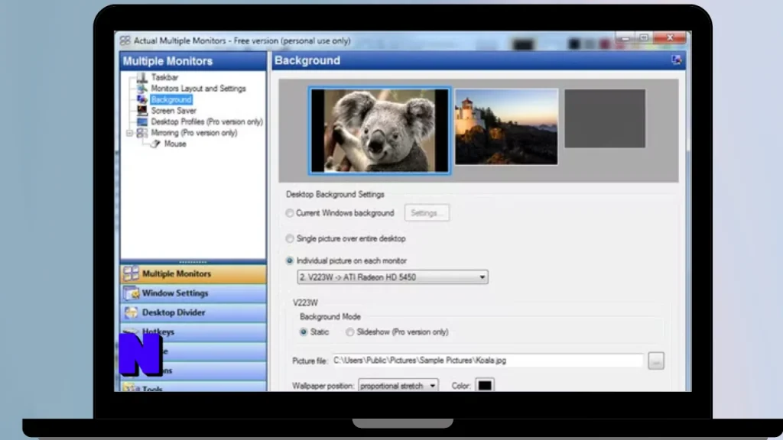Click the Settings... button

click(427, 213)
